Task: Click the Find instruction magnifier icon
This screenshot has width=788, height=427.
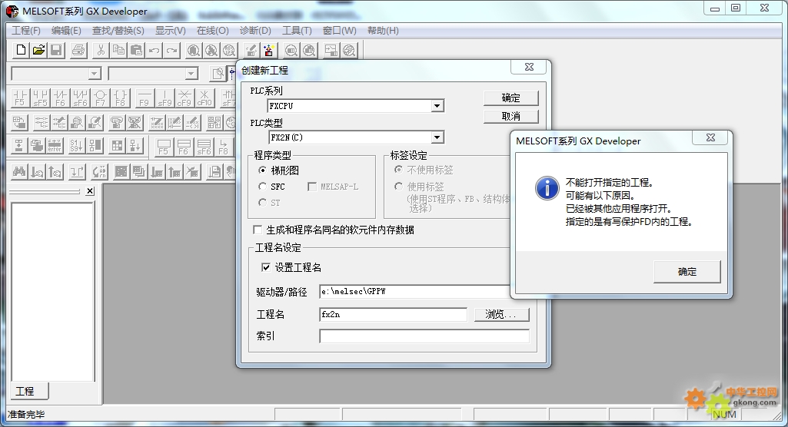Action: point(211,50)
